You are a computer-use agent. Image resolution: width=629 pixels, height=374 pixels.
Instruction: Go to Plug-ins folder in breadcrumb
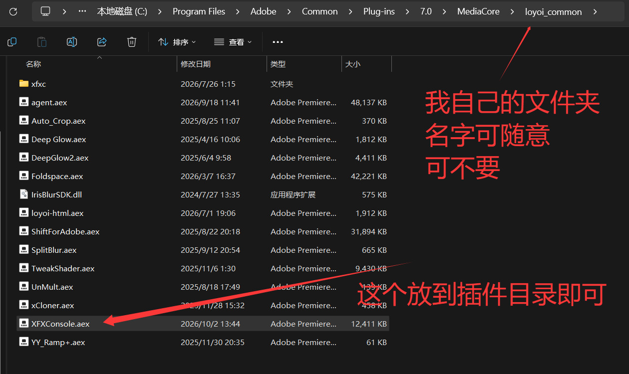[379, 11]
